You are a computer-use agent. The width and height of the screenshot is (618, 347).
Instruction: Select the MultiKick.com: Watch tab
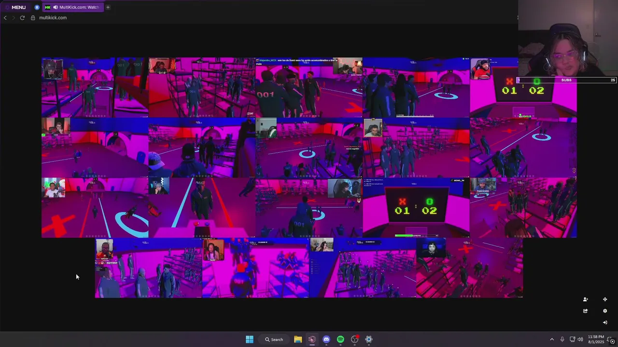point(72,7)
